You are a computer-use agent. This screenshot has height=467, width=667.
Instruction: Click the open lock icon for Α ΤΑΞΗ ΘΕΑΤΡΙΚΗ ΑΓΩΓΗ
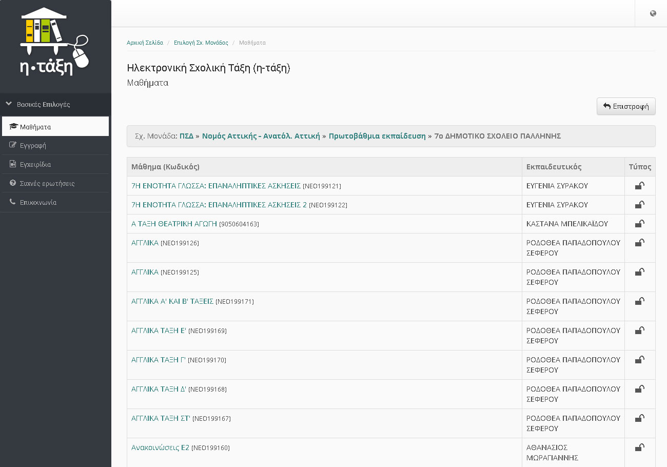point(640,224)
